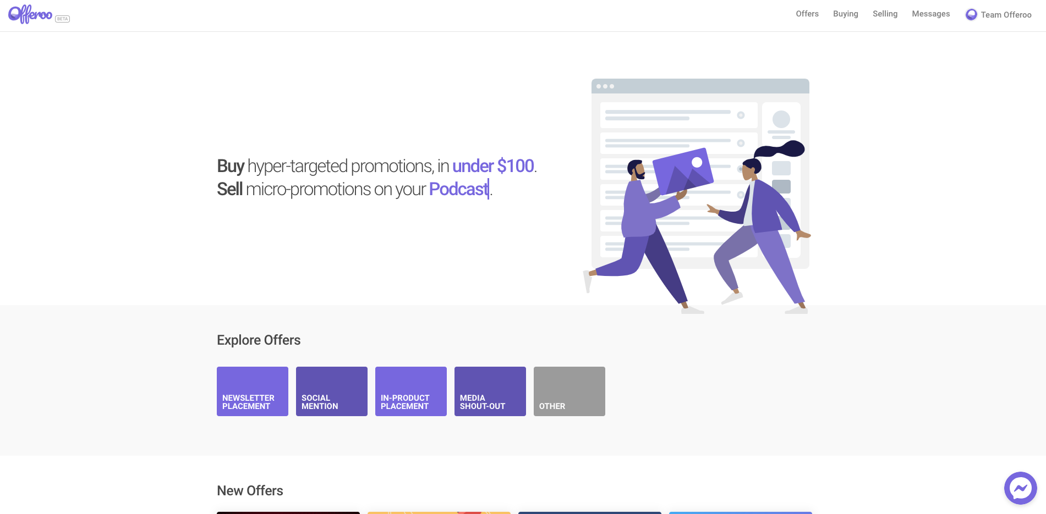1046x514 pixels.
Task: Click the Team Offeroo account name
Action: pos(1006,15)
